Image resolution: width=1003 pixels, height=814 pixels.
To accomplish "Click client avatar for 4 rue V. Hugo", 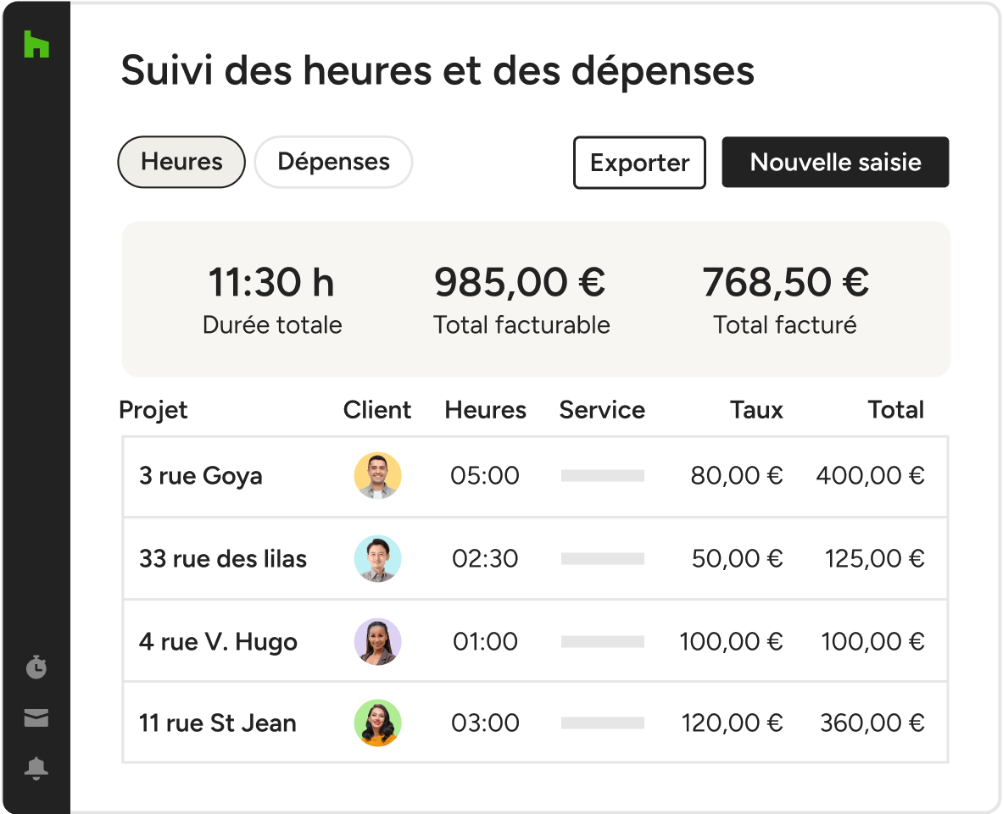I will pyautogui.click(x=377, y=642).
